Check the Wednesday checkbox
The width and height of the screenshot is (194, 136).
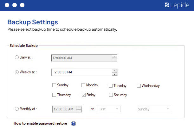139,86
